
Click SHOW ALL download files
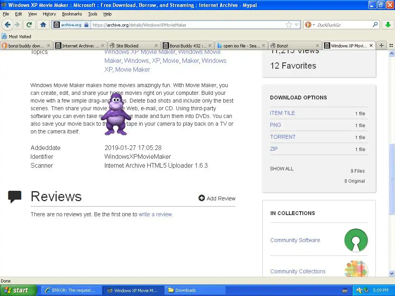tap(282, 169)
